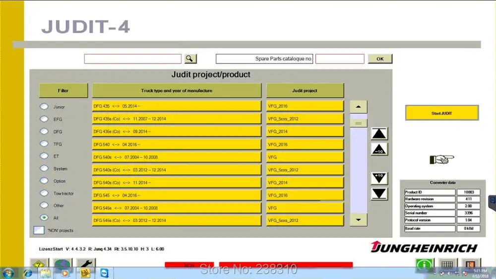Click the Spare Parts catalogue number field
Screen dimensions: 496x279
coord(340,59)
